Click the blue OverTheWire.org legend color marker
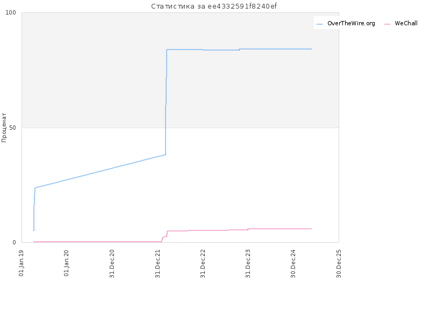This screenshot has width=430, height=323. [319, 24]
